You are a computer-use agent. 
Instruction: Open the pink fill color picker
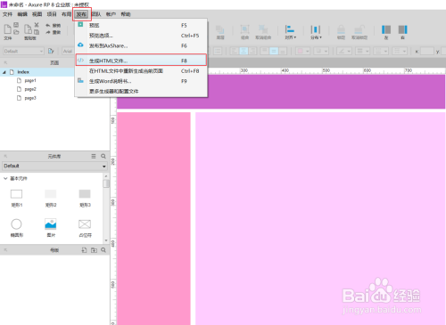tap(302, 51)
